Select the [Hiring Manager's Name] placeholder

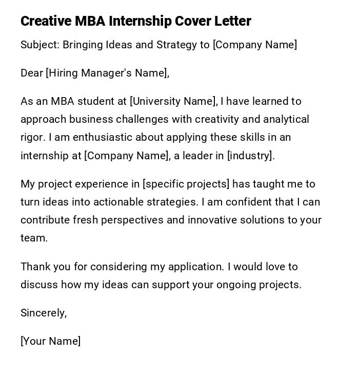[x=107, y=73]
